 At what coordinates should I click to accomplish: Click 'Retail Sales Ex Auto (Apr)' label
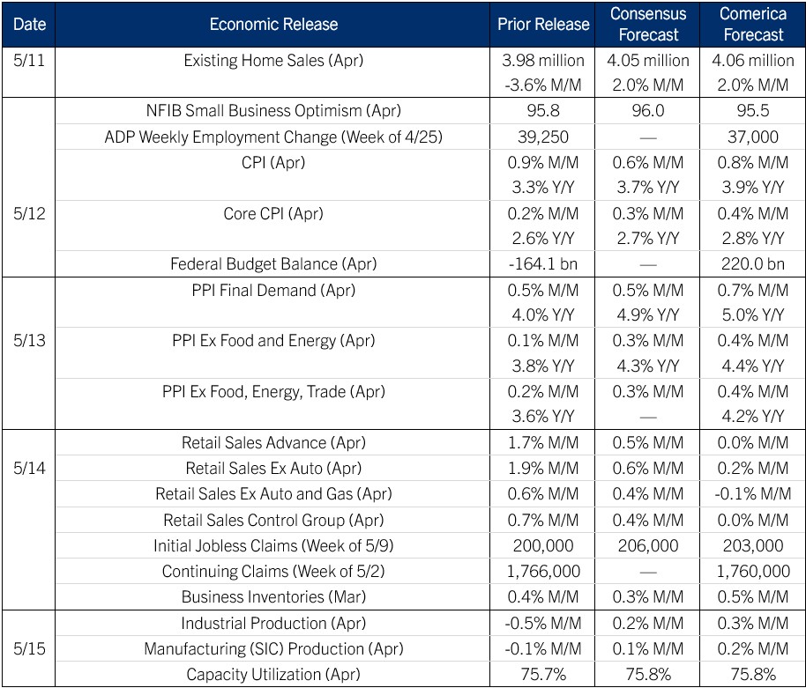coord(273,469)
